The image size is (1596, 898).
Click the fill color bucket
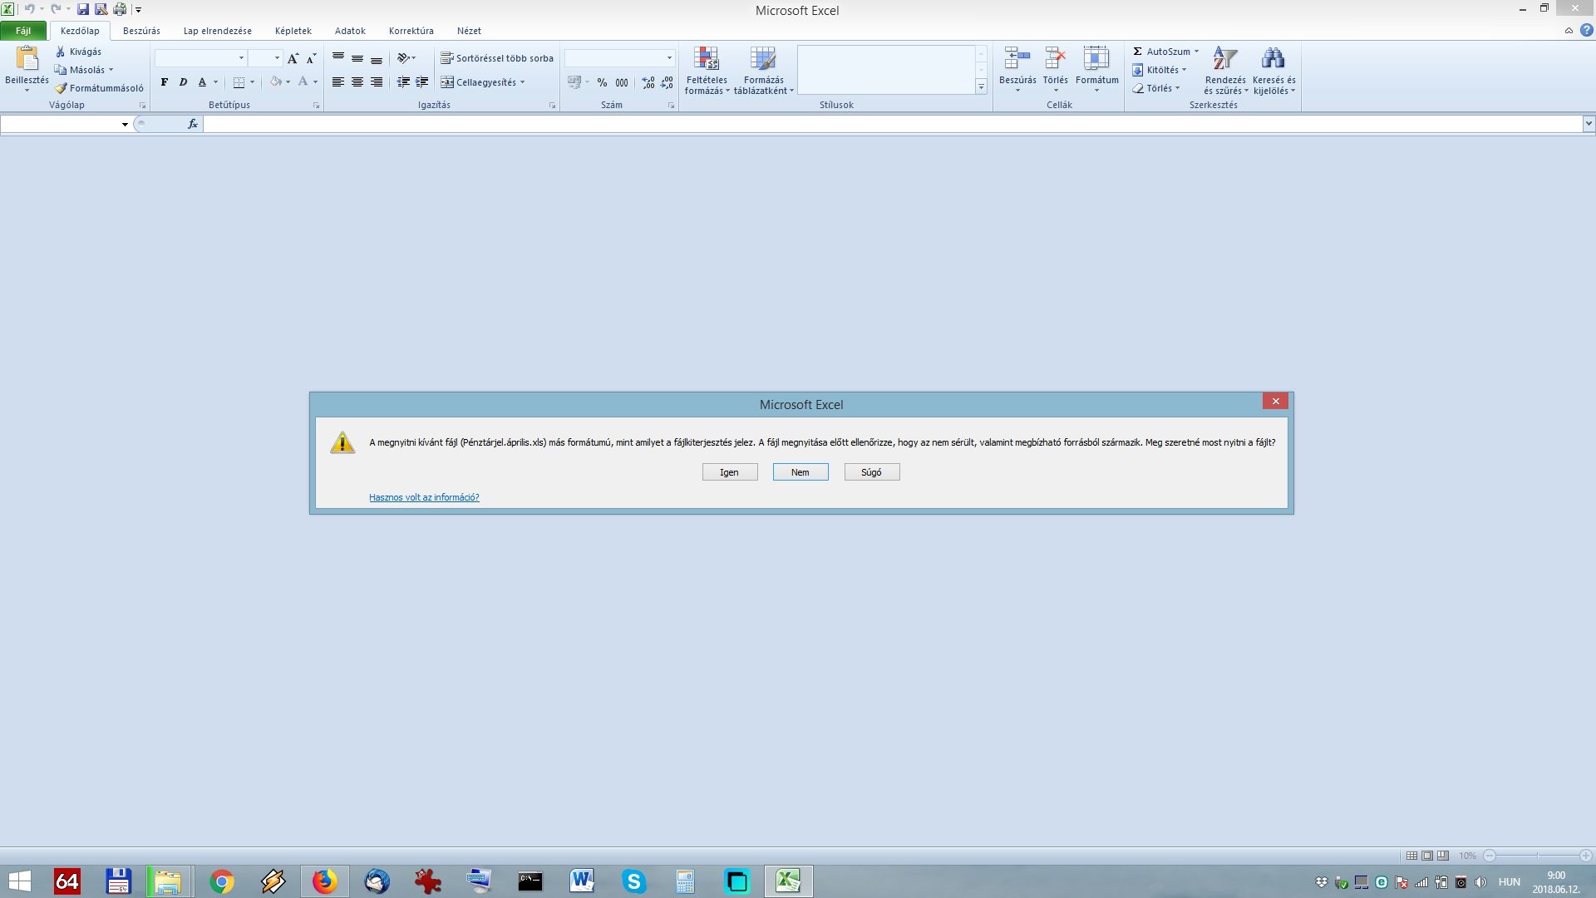coord(275,82)
